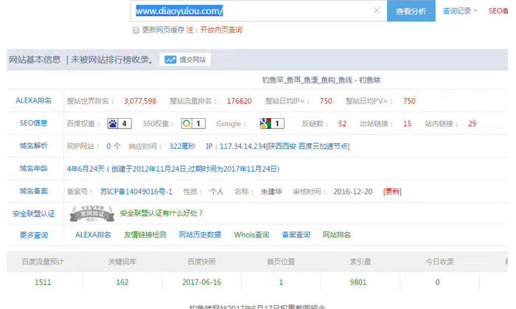Click the 百度快照 date 2017-06-16

coord(202,282)
